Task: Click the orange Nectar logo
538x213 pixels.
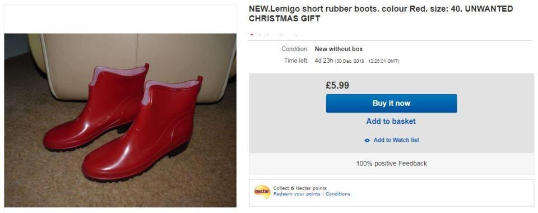Action: tap(262, 191)
